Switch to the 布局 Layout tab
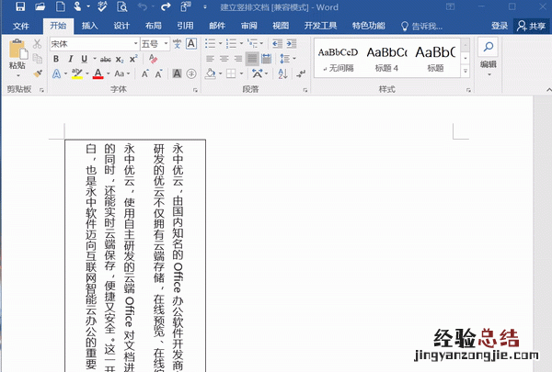The width and height of the screenshot is (552, 372). click(153, 26)
